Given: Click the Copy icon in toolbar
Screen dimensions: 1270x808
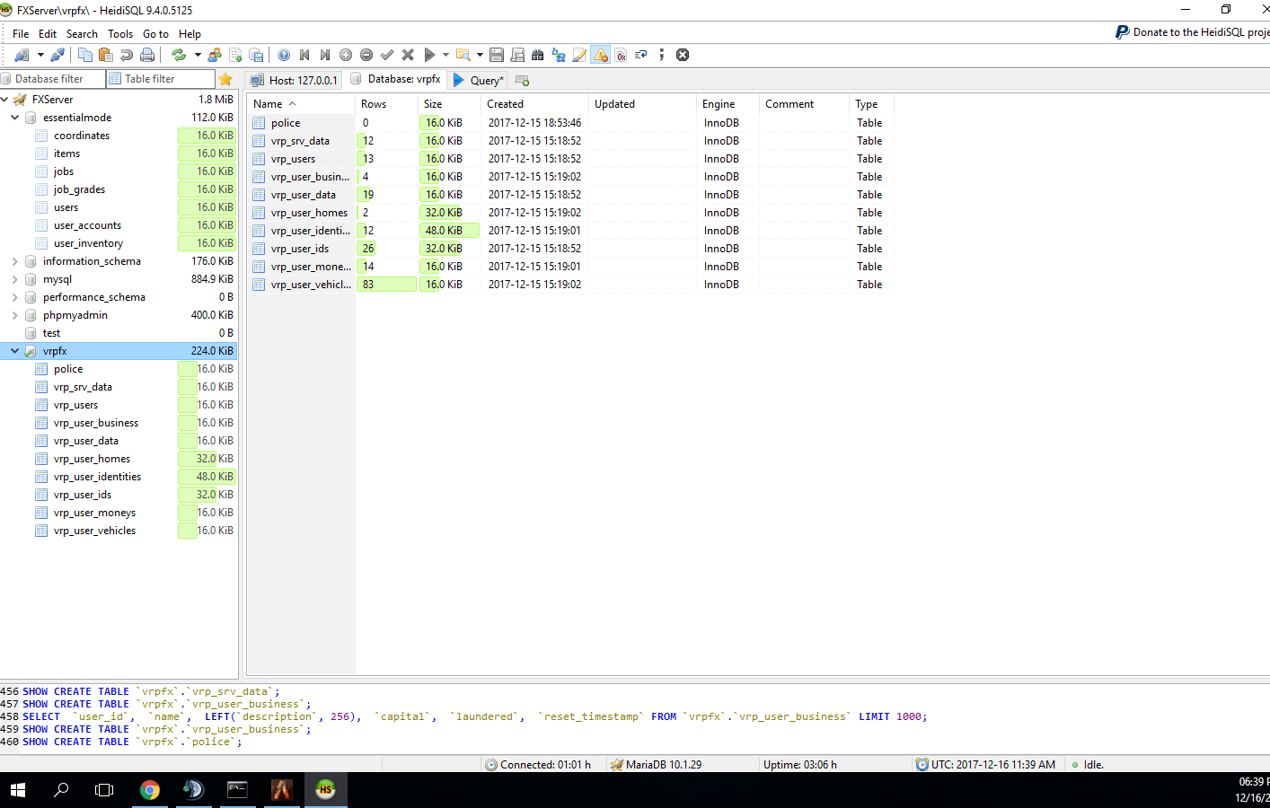Looking at the screenshot, I should tap(85, 55).
